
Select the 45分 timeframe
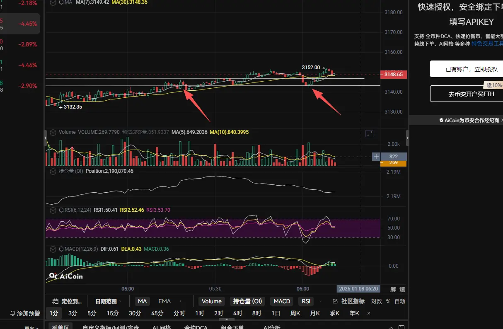click(157, 313)
